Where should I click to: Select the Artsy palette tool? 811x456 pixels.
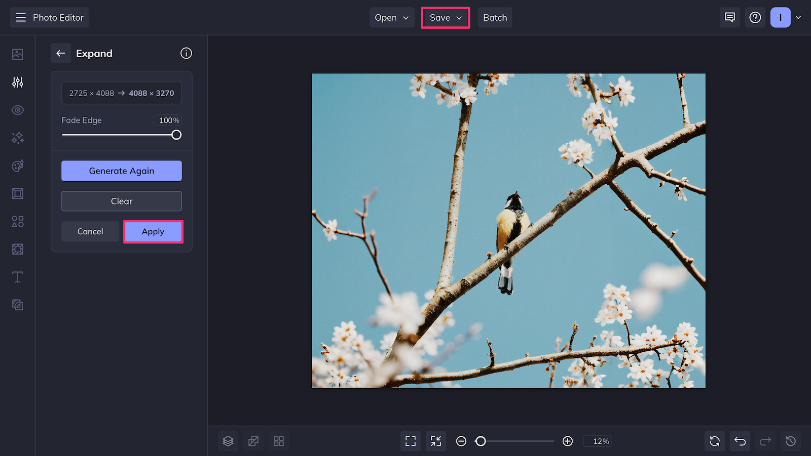click(x=17, y=165)
